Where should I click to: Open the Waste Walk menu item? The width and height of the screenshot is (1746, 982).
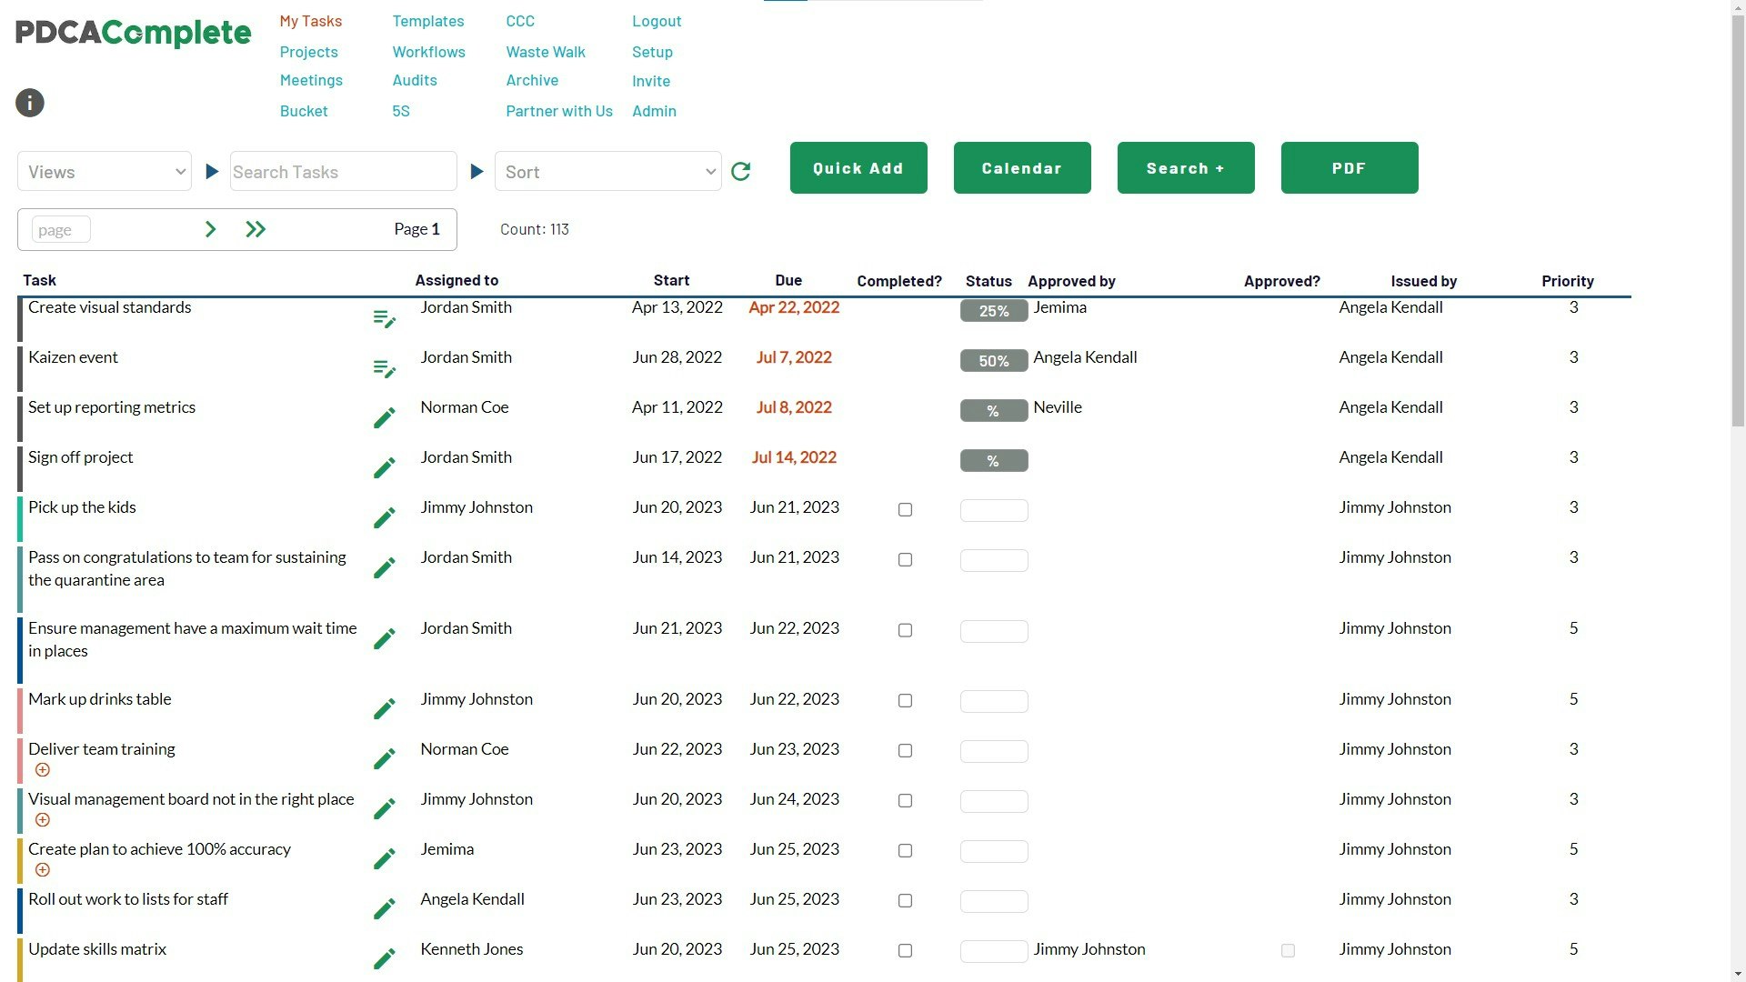545,52
